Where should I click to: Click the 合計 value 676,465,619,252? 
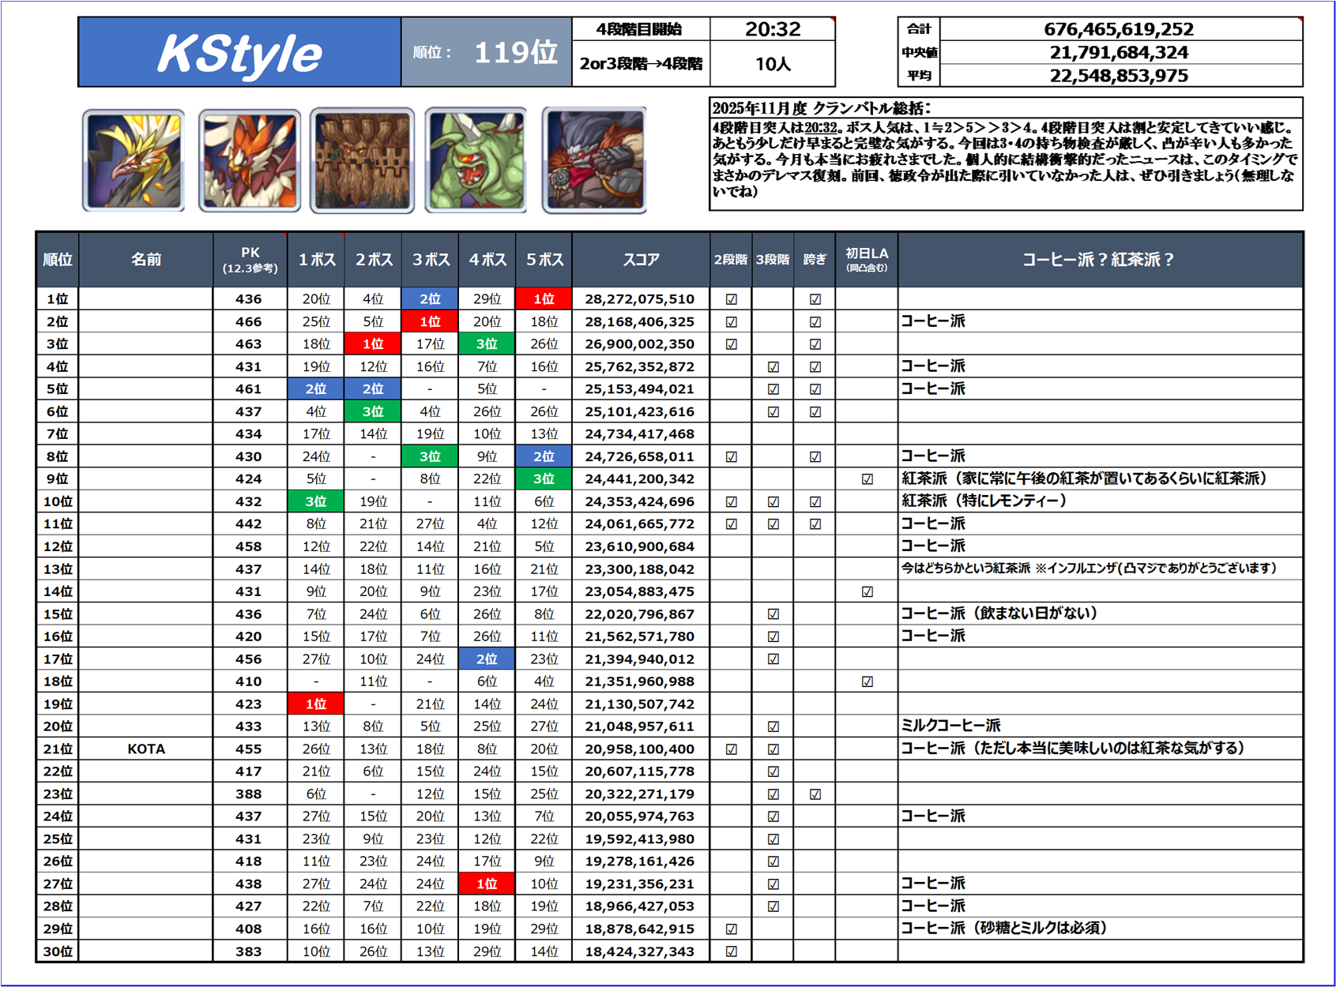click(x=1118, y=29)
